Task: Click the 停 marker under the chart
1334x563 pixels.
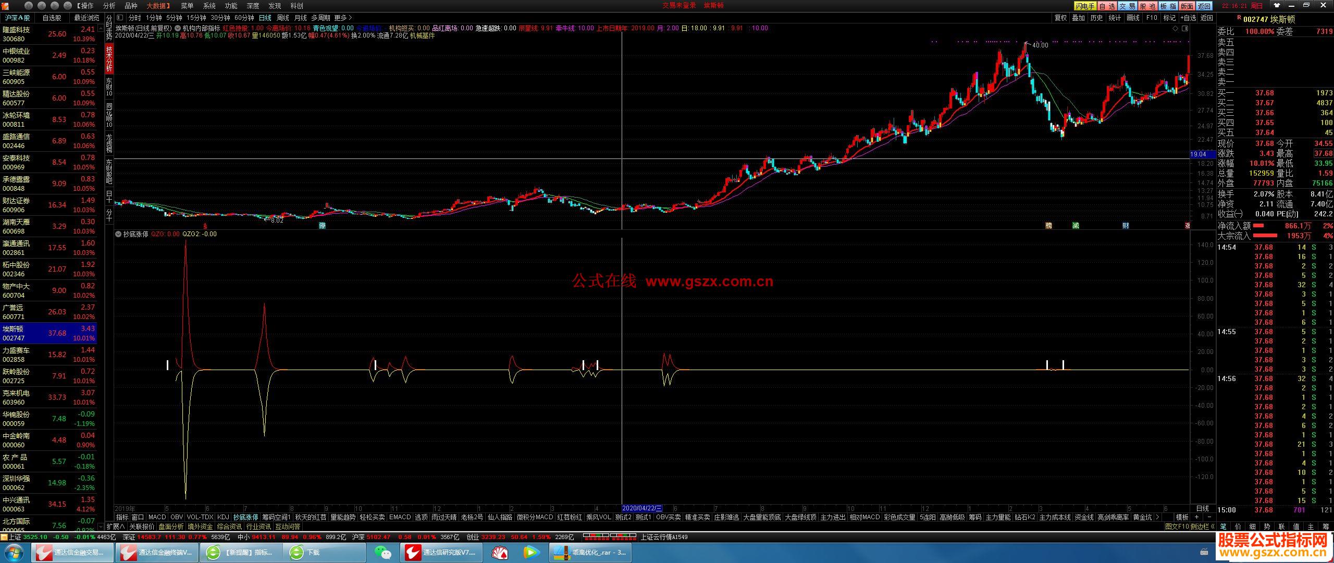Action: tap(322, 225)
